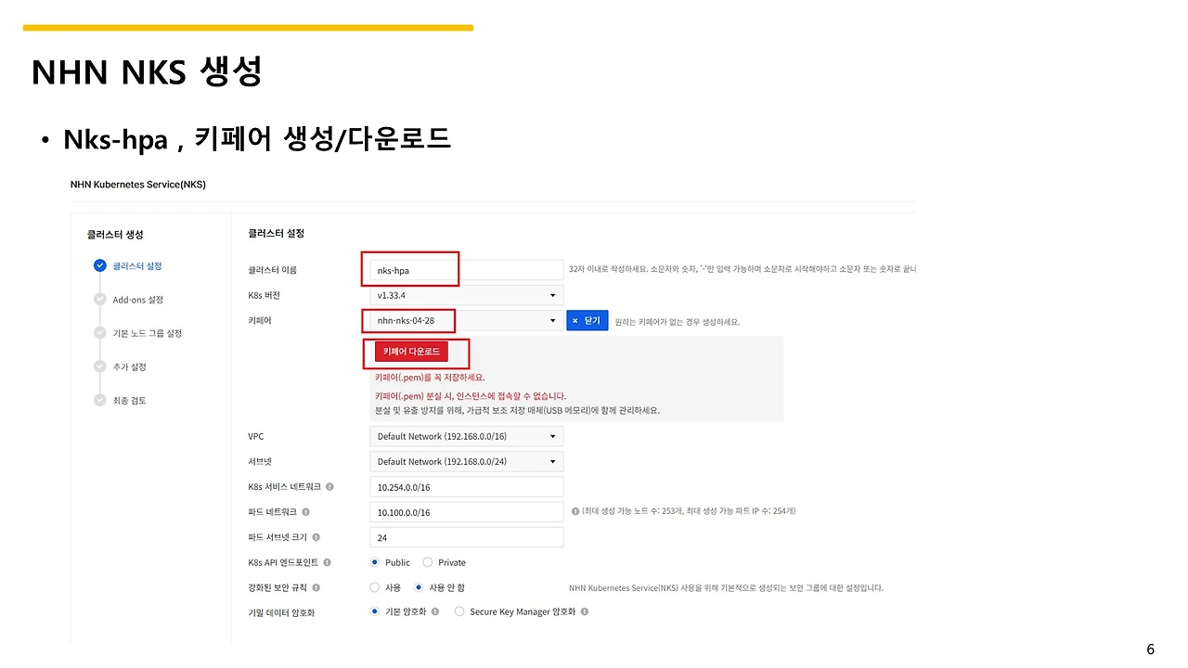Viewport: 1188px width, 668px height.
Task: Select the Public endpoint radio button
Action: [375, 562]
